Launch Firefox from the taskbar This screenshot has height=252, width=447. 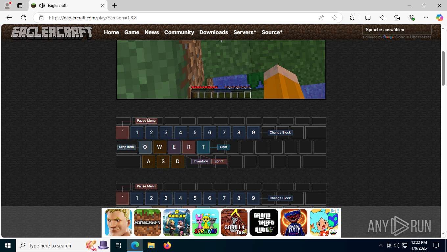[167, 245]
